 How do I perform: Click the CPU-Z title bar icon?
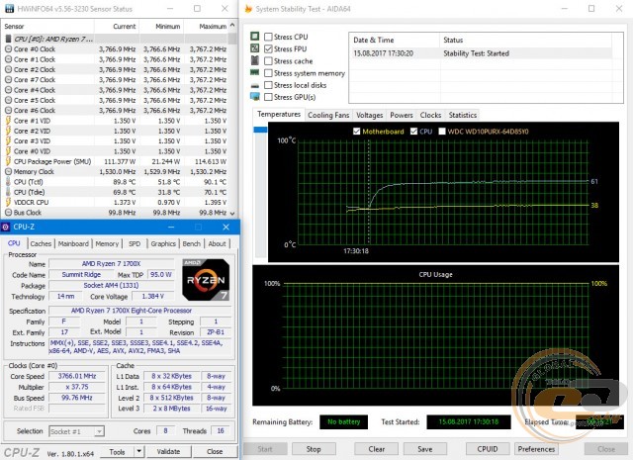(x=6, y=227)
